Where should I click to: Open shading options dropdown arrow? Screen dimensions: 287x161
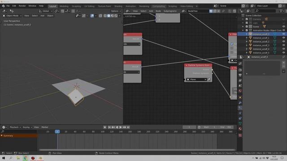pyautogui.click(x=120, y=16)
